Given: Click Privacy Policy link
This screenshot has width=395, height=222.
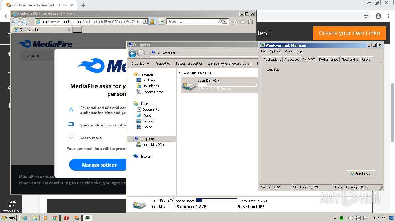Looking at the screenshot, I should [x=11, y=211].
